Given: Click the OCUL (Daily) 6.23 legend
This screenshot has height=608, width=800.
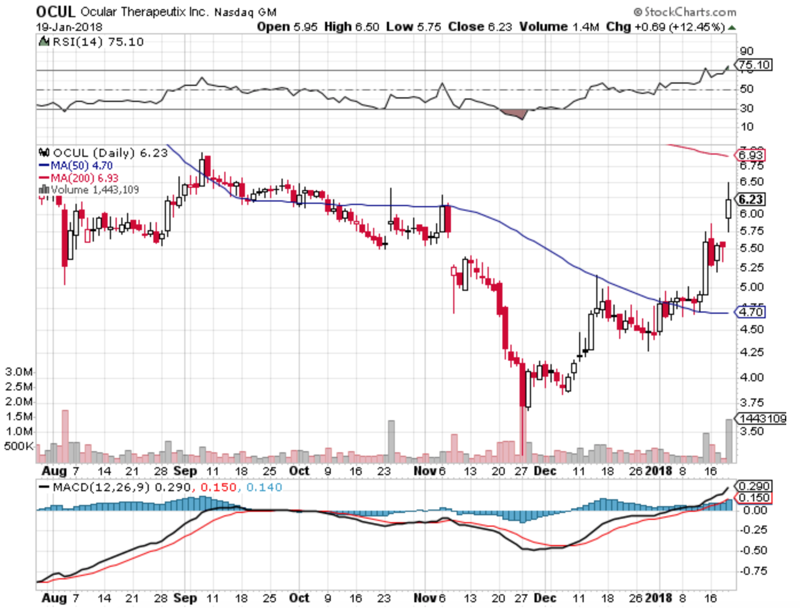Looking at the screenshot, I should (110, 153).
